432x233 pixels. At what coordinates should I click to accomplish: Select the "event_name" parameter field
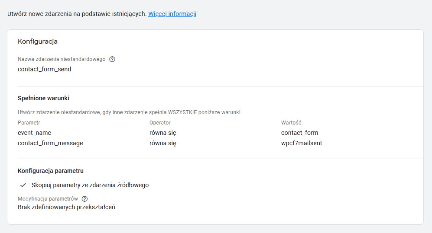(x=34, y=133)
